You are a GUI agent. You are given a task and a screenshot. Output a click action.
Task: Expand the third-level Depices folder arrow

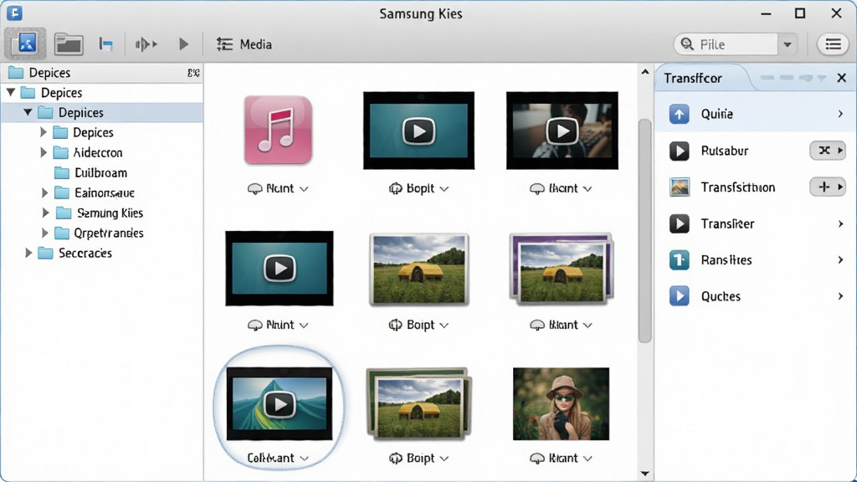tap(44, 132)
